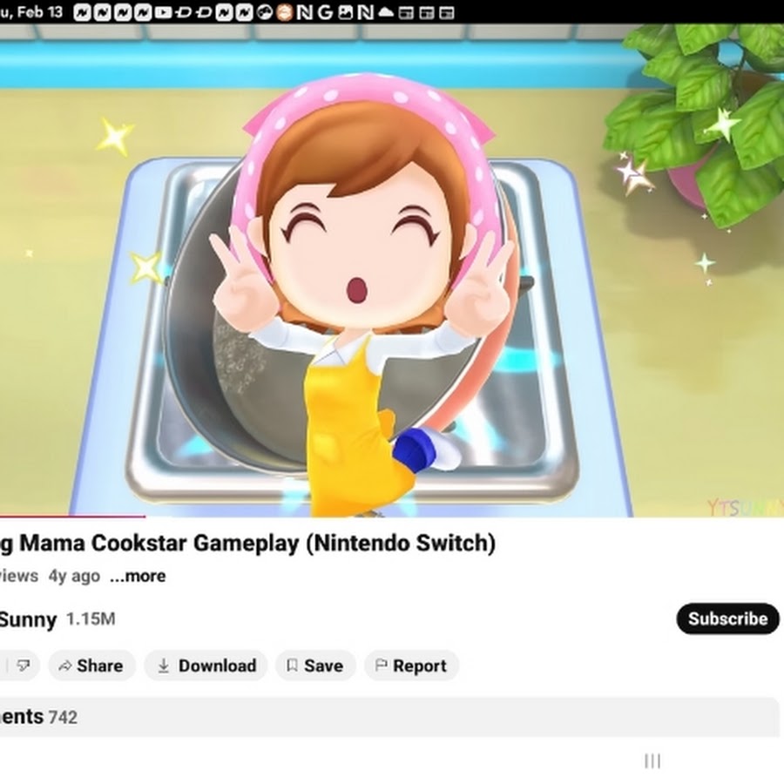Dislike the video with the thumbs-down button
Viewport: 784px width, 784px height.
(x=23, y=666)
